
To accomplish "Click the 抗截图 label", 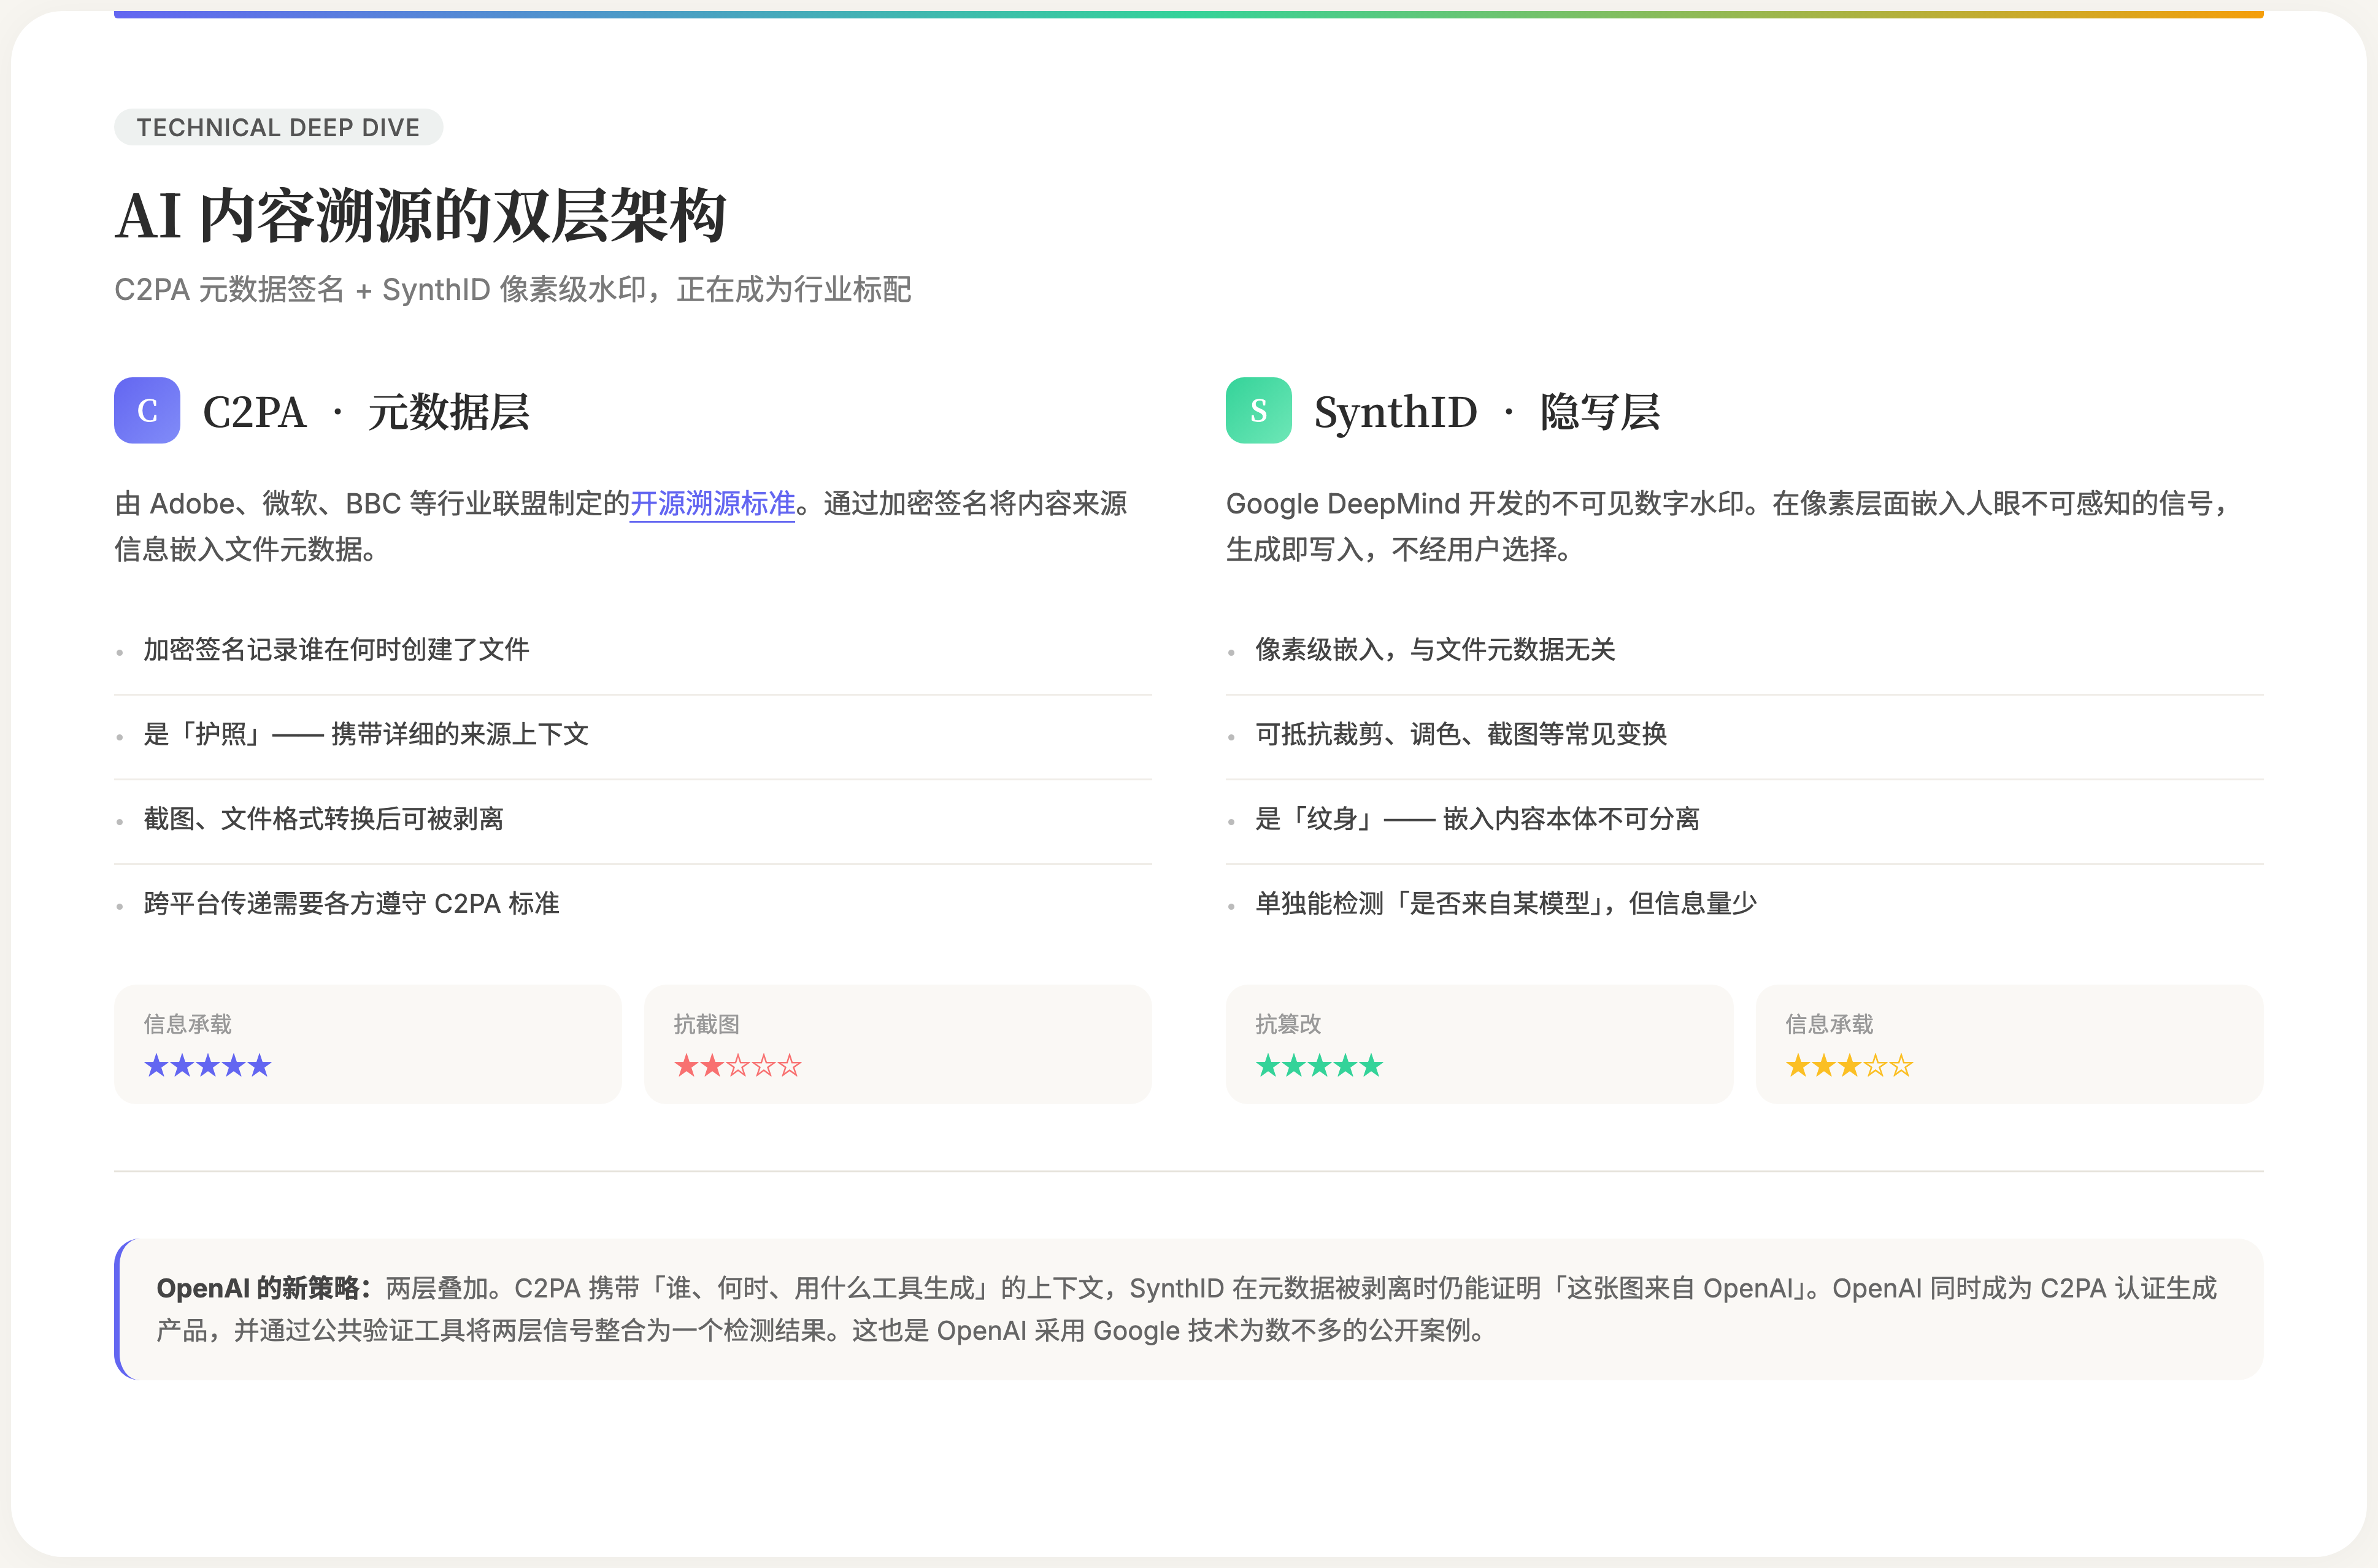I will (706, 1024).
